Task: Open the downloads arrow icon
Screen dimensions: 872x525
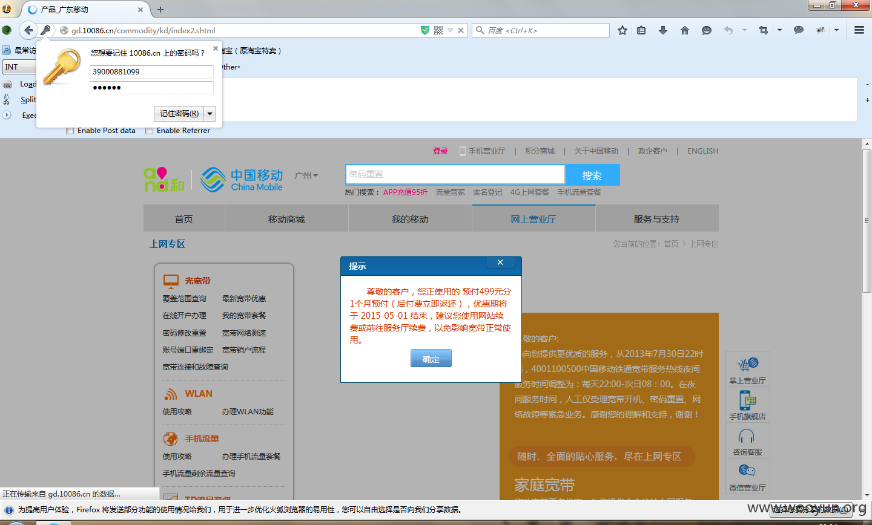Action: point(663,30)
